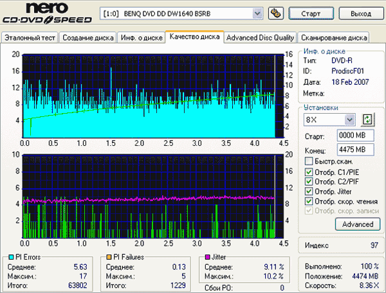Select the Сканирование диска tab
Image resolution: width=386 pixels, height=293 pixels.
click(335, 37)
